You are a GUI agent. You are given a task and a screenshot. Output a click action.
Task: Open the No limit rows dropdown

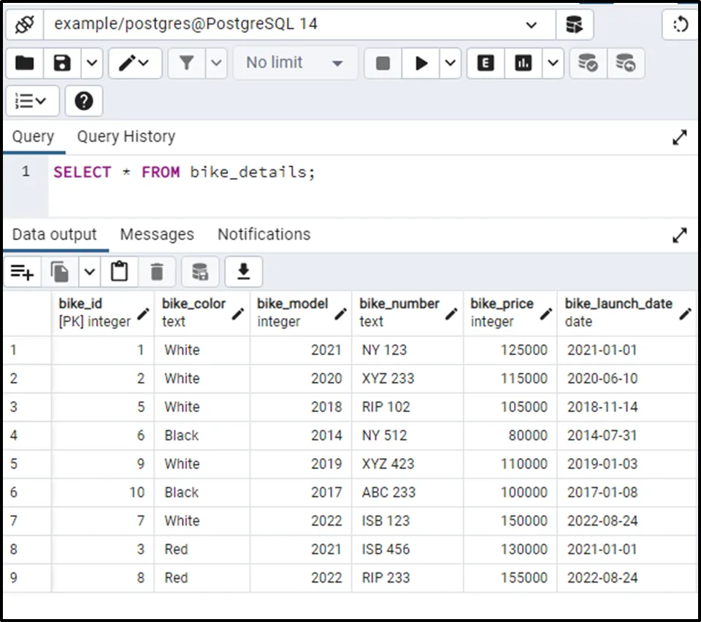point(295,63)
